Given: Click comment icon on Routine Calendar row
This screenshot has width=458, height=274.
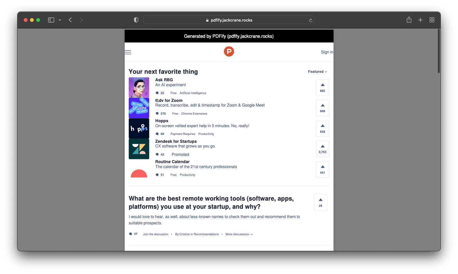Looking at the screenshot, I should (x=157, y=175).
